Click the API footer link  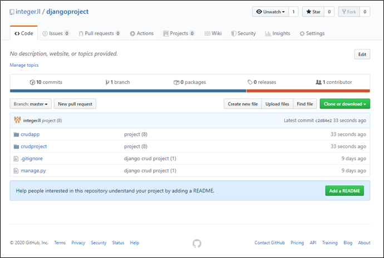tap(313, 242)
